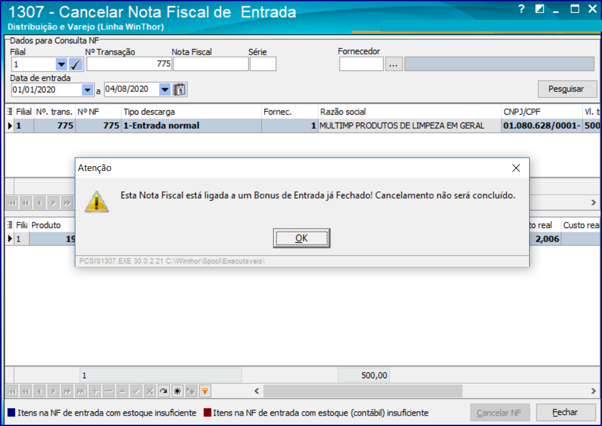The image size is (602, 426).
Task: Click the bottom navigator go to bookmark icon
Action: coord(191,392)
